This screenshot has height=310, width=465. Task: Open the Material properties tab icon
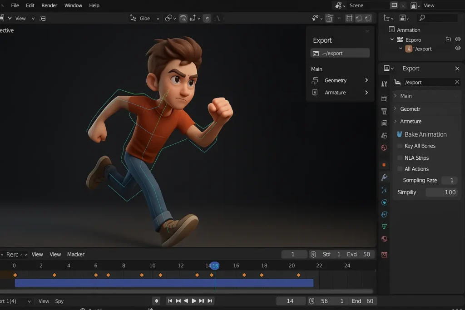coord(384,239)
